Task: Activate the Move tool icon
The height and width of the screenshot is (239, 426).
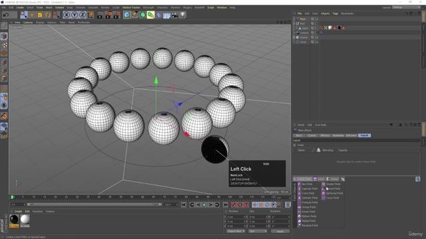Action: [x=32, y=15]
